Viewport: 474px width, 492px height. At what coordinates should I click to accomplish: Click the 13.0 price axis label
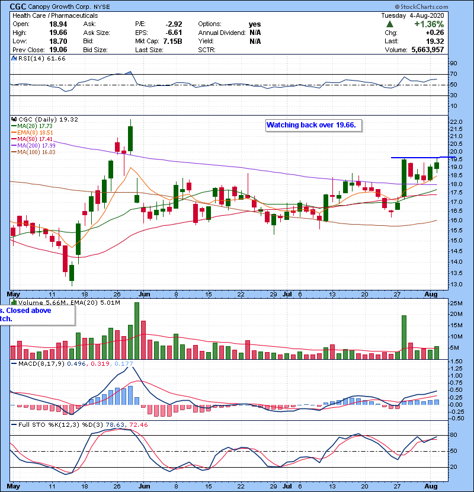pos(456,285)
